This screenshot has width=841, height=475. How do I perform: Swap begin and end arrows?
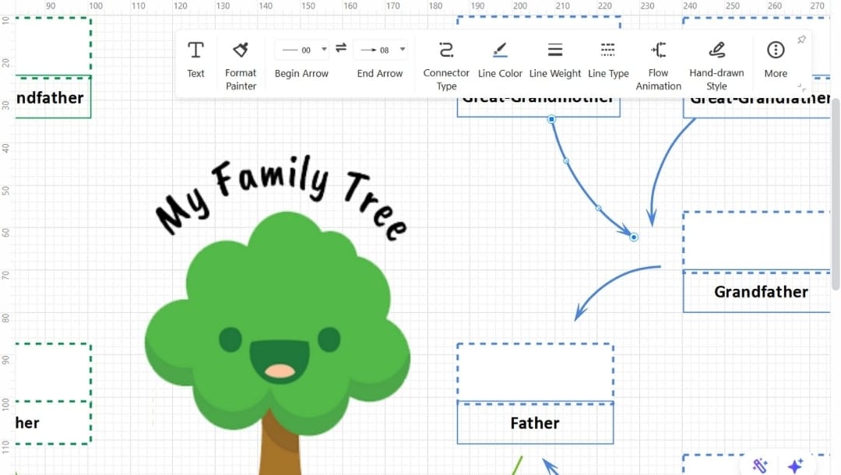pos(341,48)
